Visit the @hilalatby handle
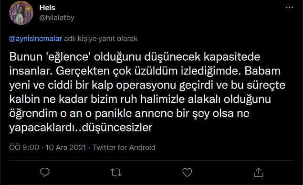 pyautogui.click(x=57, y=18)
